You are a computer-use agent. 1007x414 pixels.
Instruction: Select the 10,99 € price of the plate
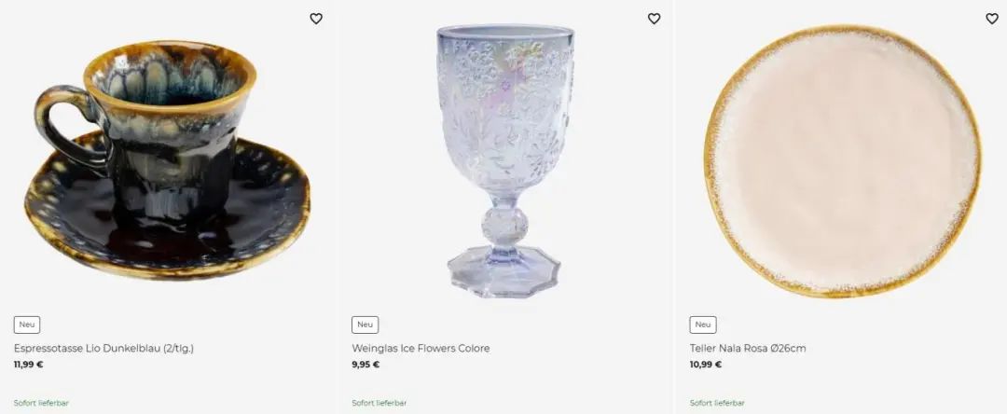[x=706, y=365]
